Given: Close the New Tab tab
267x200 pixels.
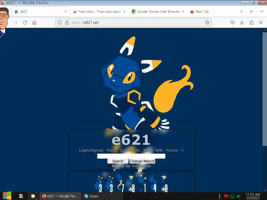Looking at the screenshot, I should coord(241,11).
